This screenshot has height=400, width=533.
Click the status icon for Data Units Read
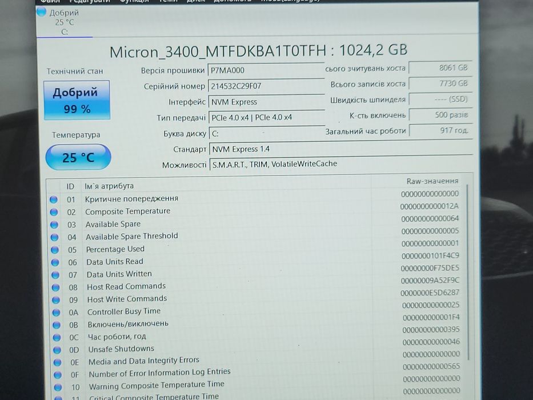tap(55, 263)
